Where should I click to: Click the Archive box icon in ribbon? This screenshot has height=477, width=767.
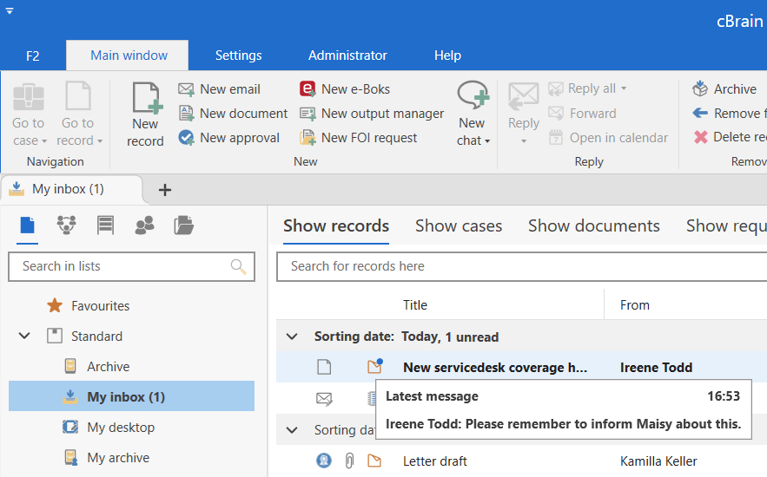pos(700,88)
